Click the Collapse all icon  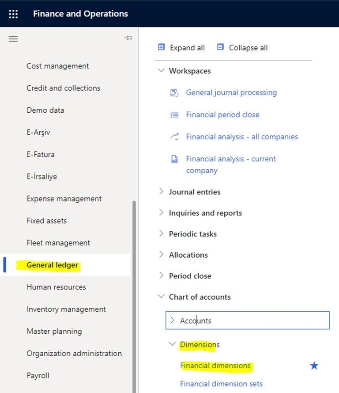[x=220, y=47]
